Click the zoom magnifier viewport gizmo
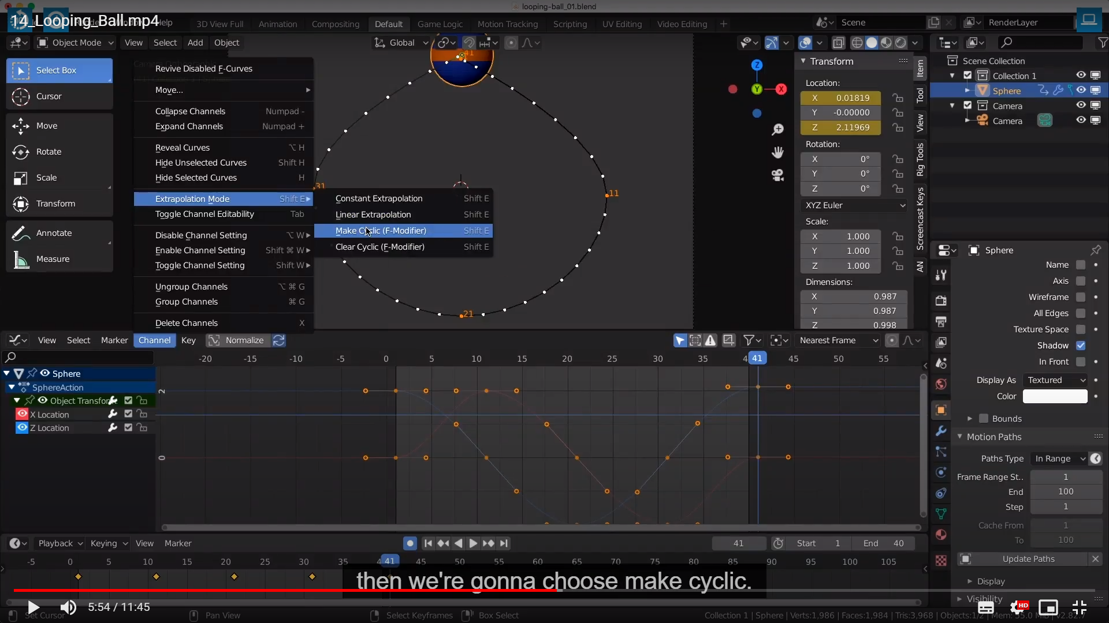 click(x=777, y=129)
